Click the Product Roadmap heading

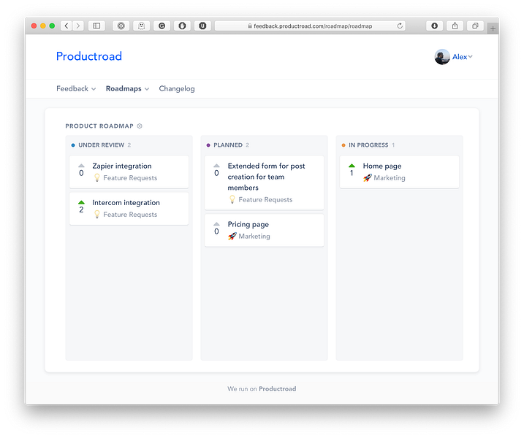coord(99,126)
